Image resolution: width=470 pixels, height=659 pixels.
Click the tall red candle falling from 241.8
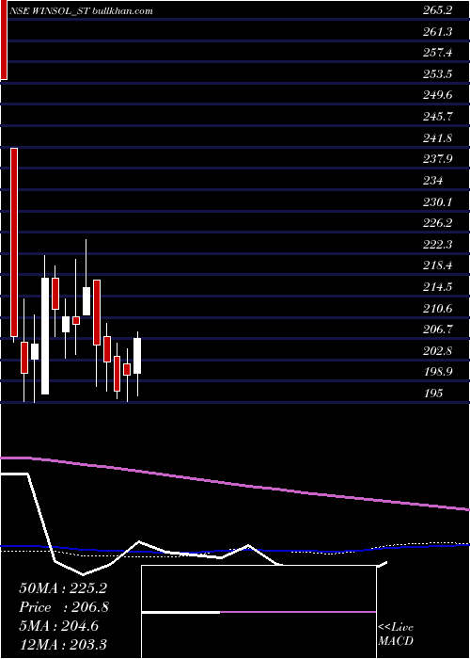click(14, 242)
